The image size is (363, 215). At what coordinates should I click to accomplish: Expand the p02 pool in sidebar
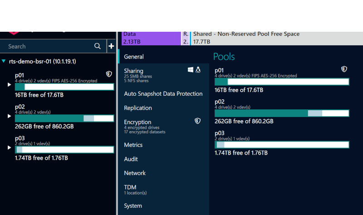(x=9, y=116)
